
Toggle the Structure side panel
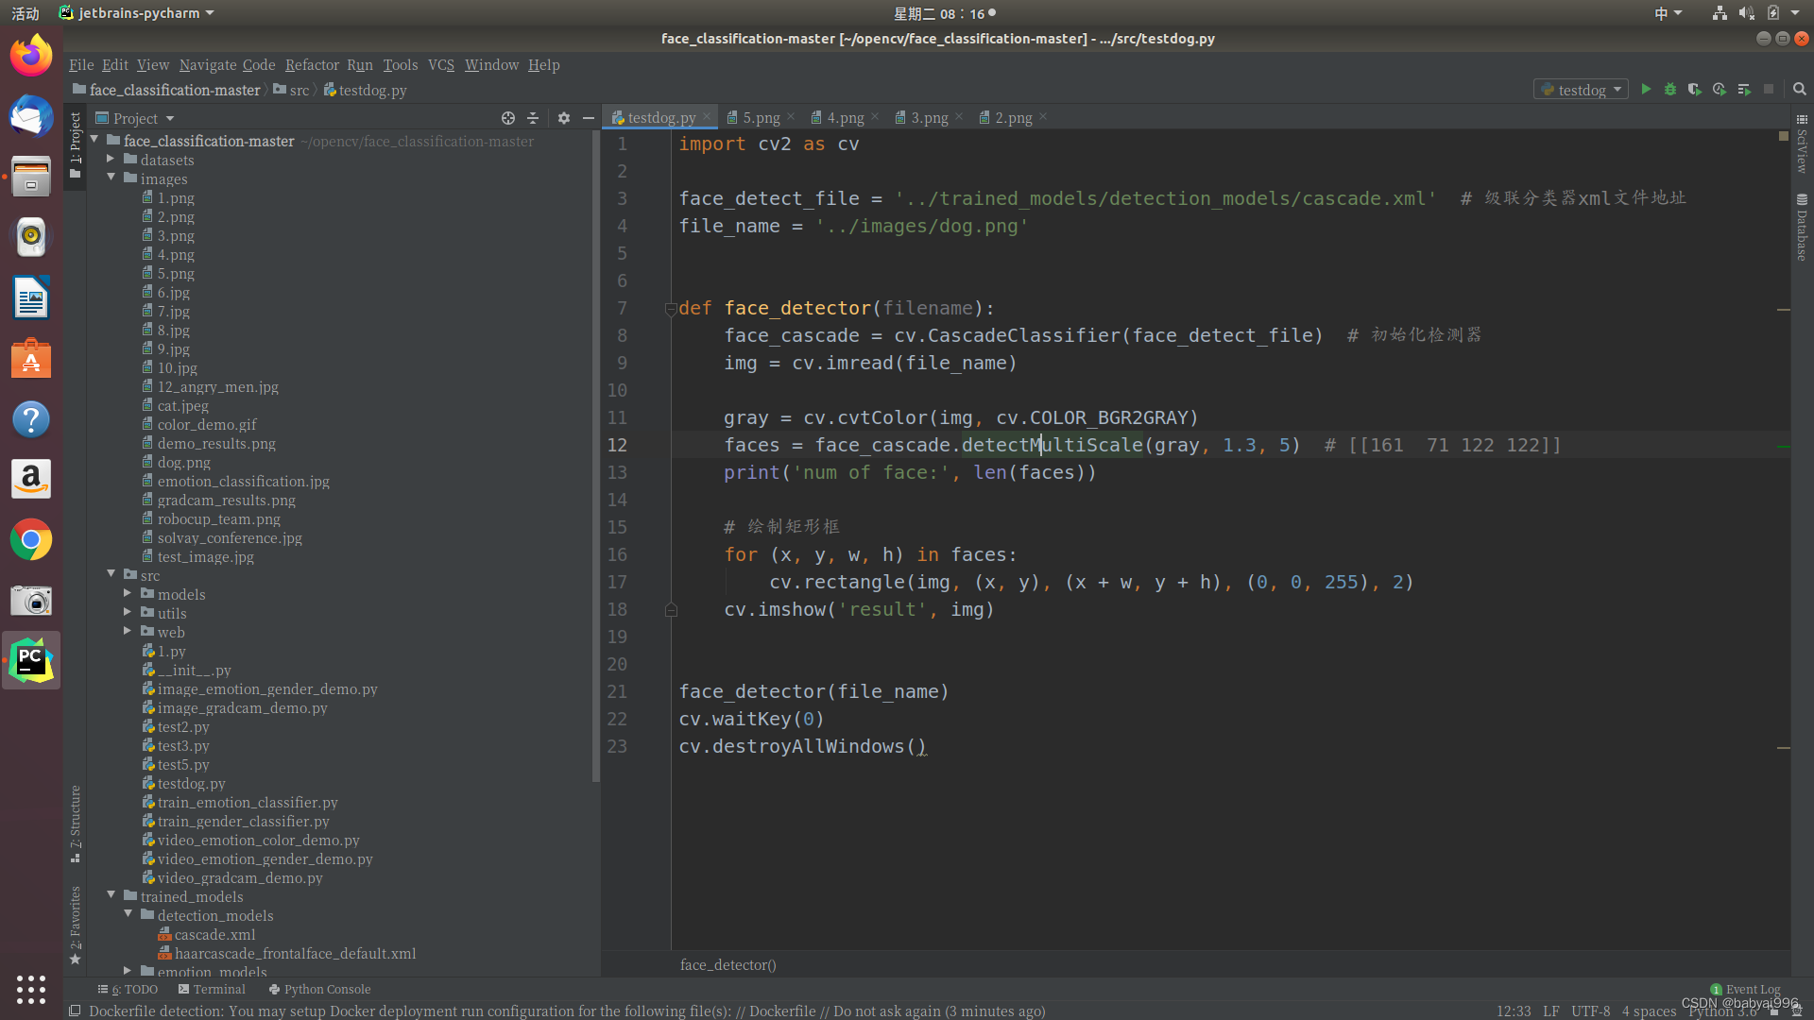pyautogui.click(x=76, y=823)
